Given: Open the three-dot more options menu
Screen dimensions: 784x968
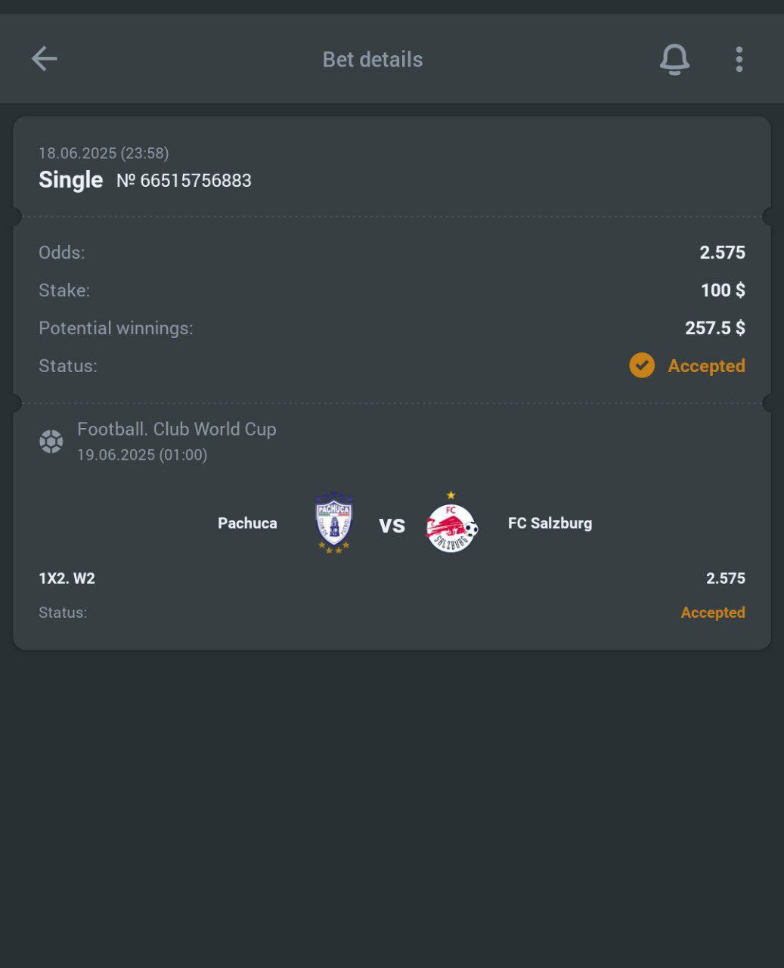Looking at the screenshot, I should click(x=739, y=59).
